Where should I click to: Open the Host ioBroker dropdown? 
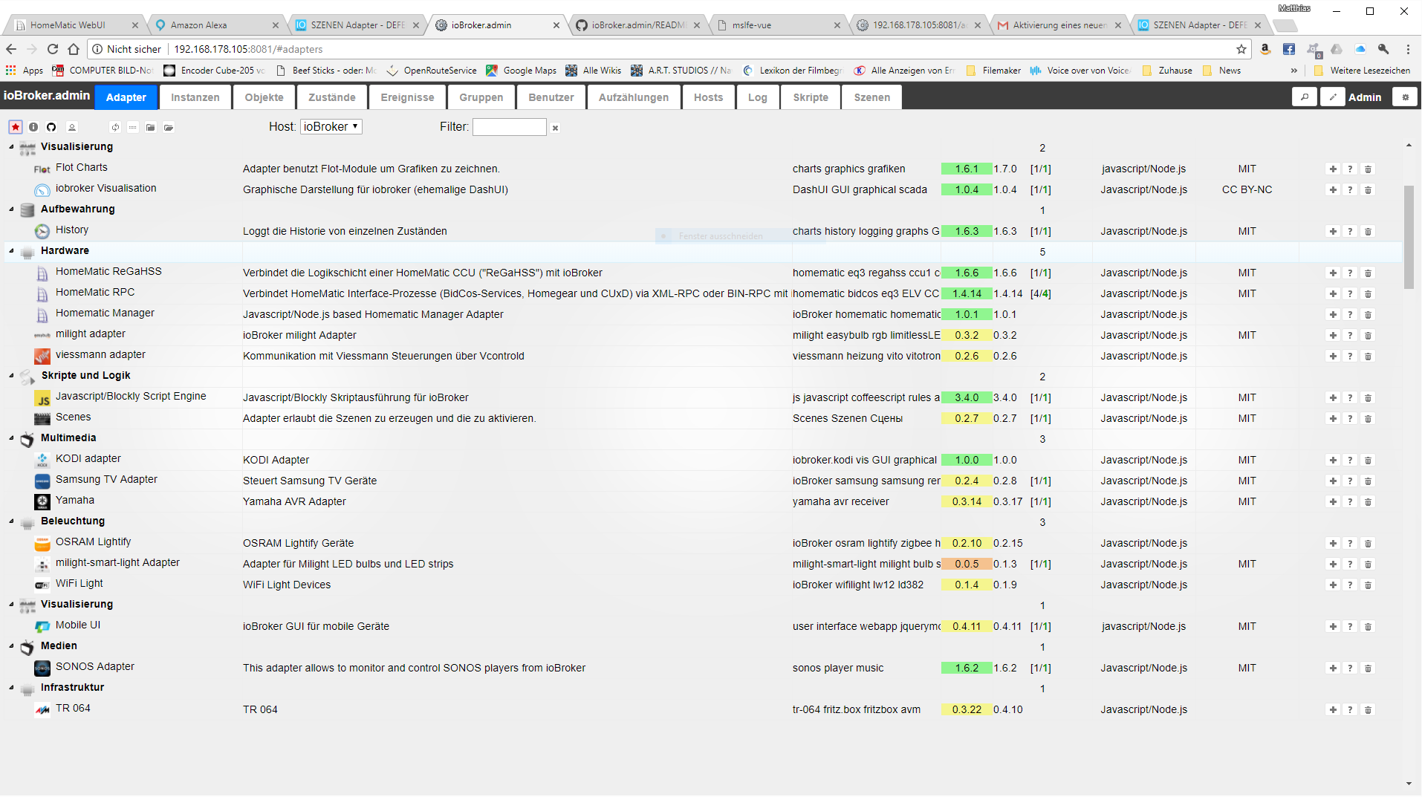tap(331, 126)
